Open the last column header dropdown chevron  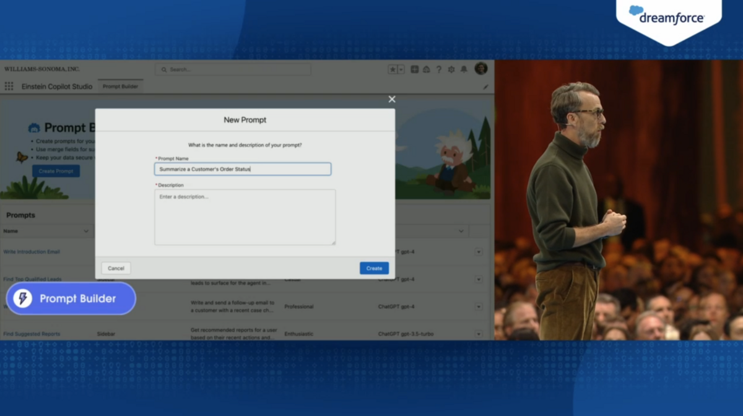point(461,231)
